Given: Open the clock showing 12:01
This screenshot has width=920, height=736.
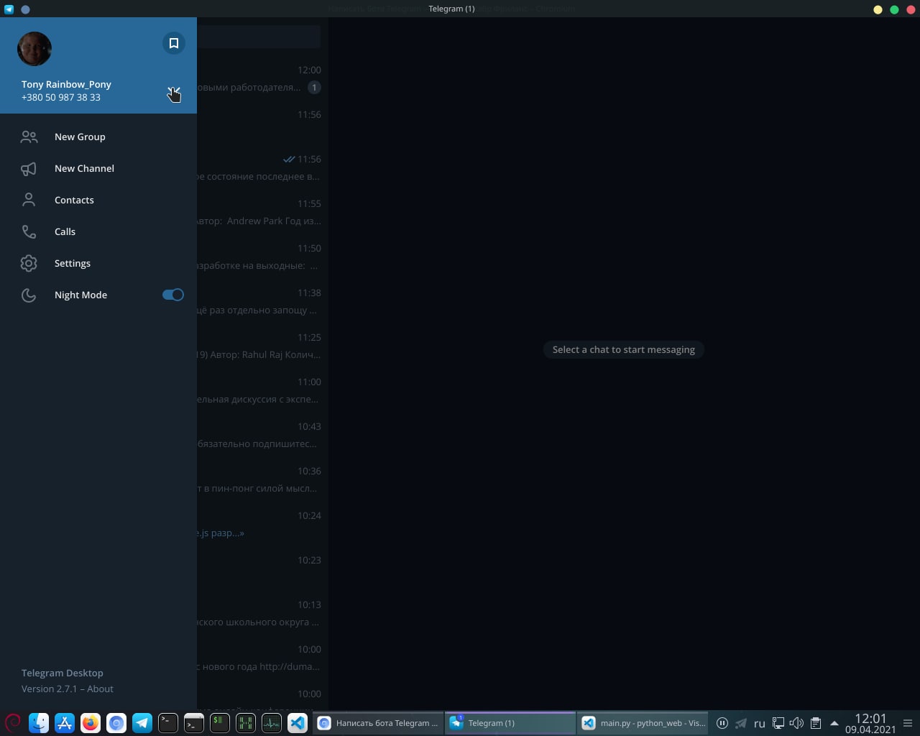Looking at the screenshot, I should click(x=870, y=723).
